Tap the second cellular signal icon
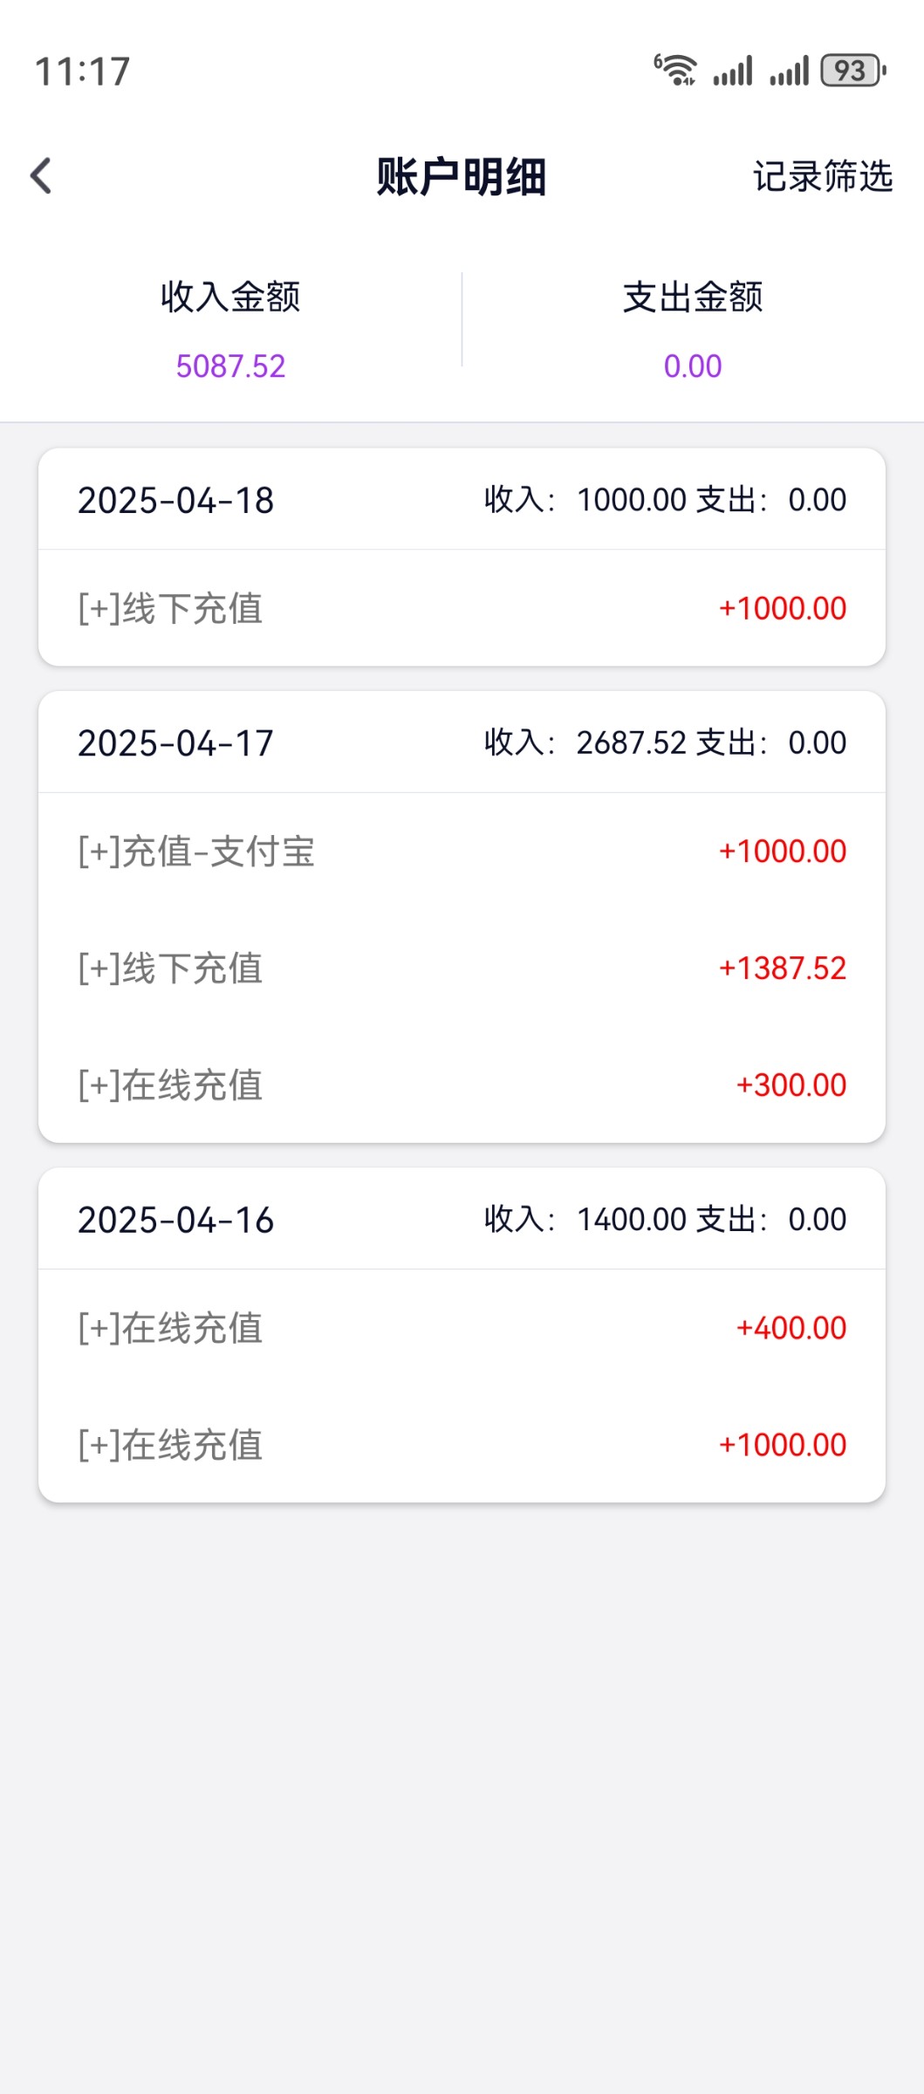Viewport: 924px width, 2094px height. [790, 71]
